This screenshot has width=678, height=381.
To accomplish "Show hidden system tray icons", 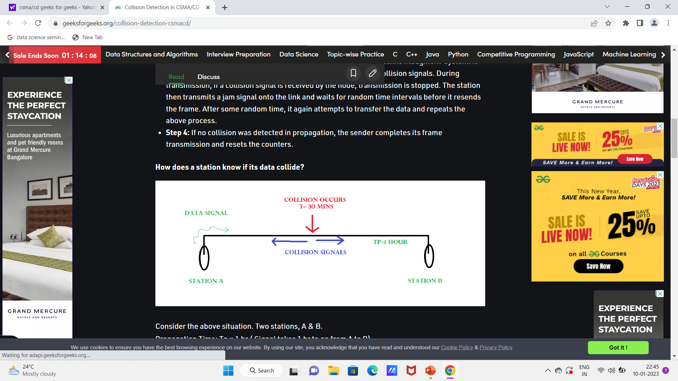I will tap(548, 370).
